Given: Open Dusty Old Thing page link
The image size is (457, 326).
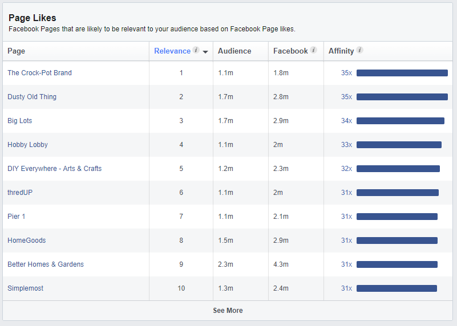Looking at the screenshot, I should click(32, 97).
